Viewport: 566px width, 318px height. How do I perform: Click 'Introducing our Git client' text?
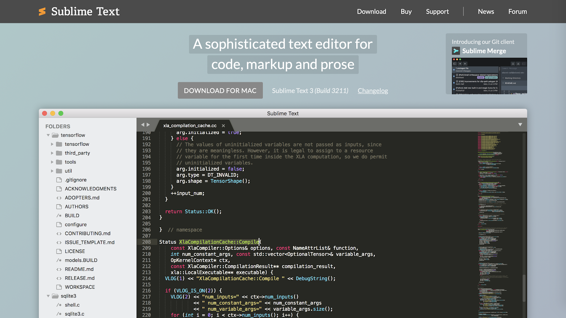[483, 42]
